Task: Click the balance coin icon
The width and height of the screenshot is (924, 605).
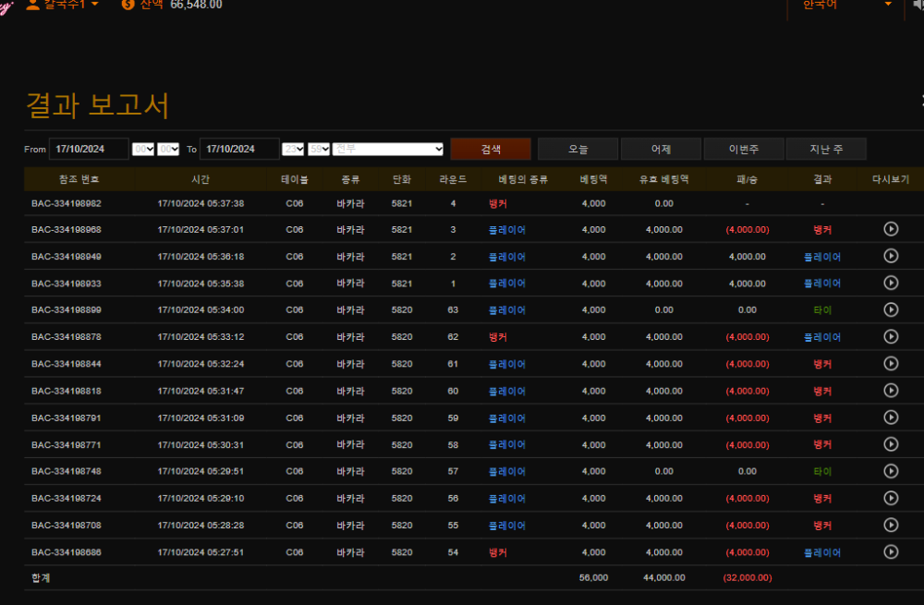Action: click(x=128, y=5)
